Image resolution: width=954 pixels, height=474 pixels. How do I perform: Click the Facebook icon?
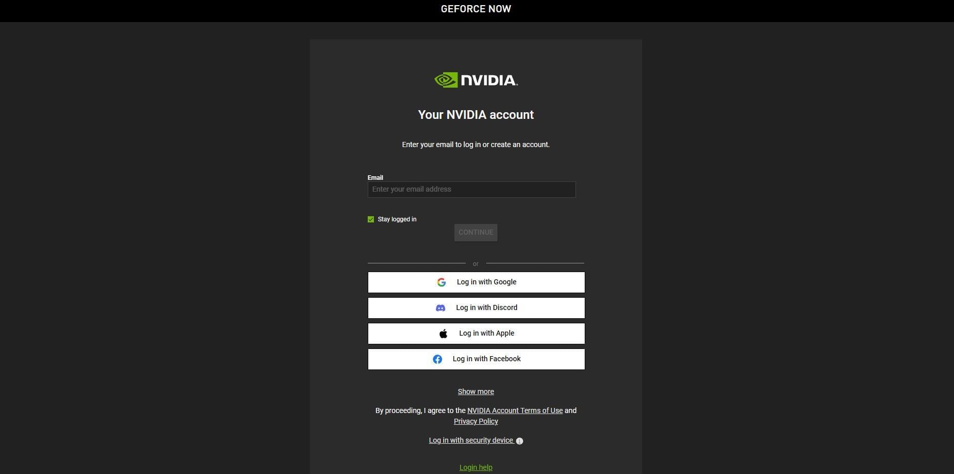coord(438,359)
